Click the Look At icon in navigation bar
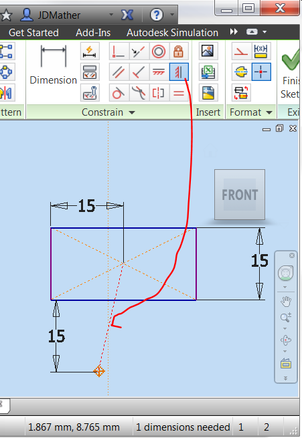The width and height of the screenshot is (302, 438). click(286, 363)
